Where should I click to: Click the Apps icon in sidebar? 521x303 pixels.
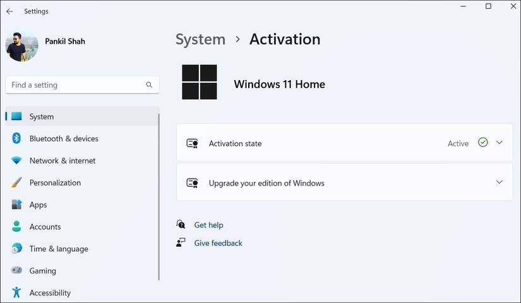(16, 205)
